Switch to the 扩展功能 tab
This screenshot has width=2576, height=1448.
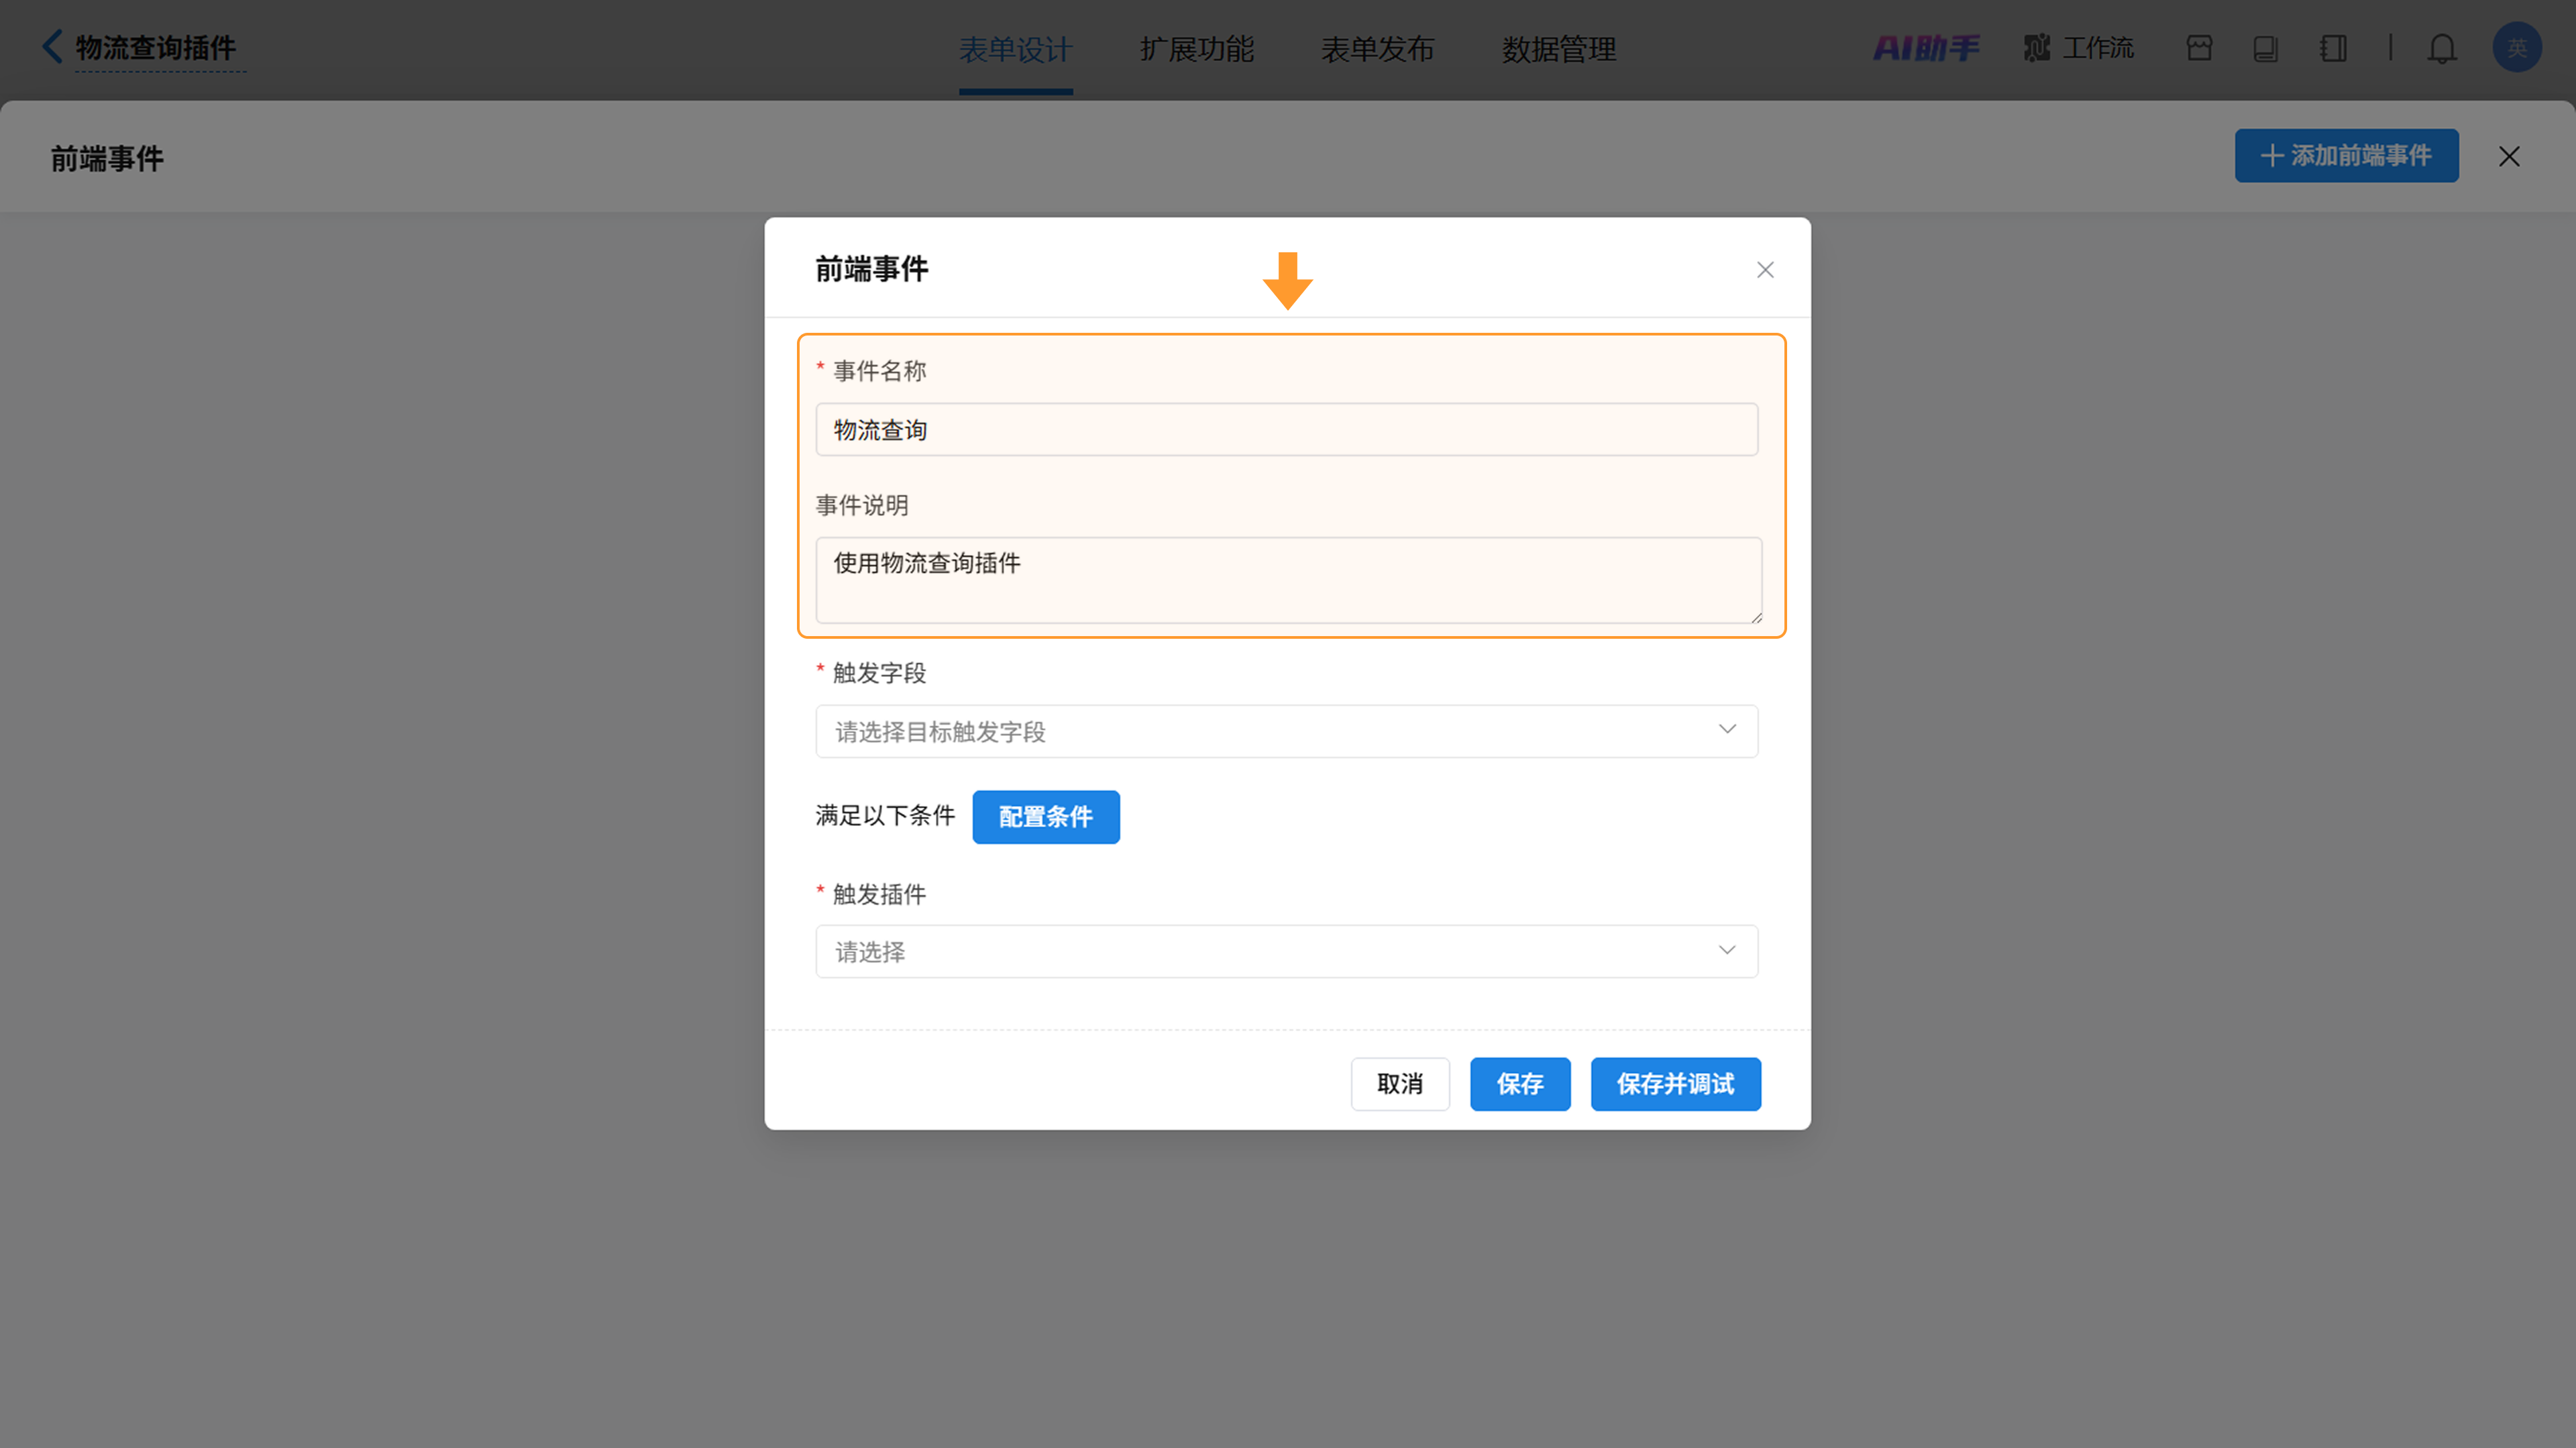click(x=1197, y=49)
